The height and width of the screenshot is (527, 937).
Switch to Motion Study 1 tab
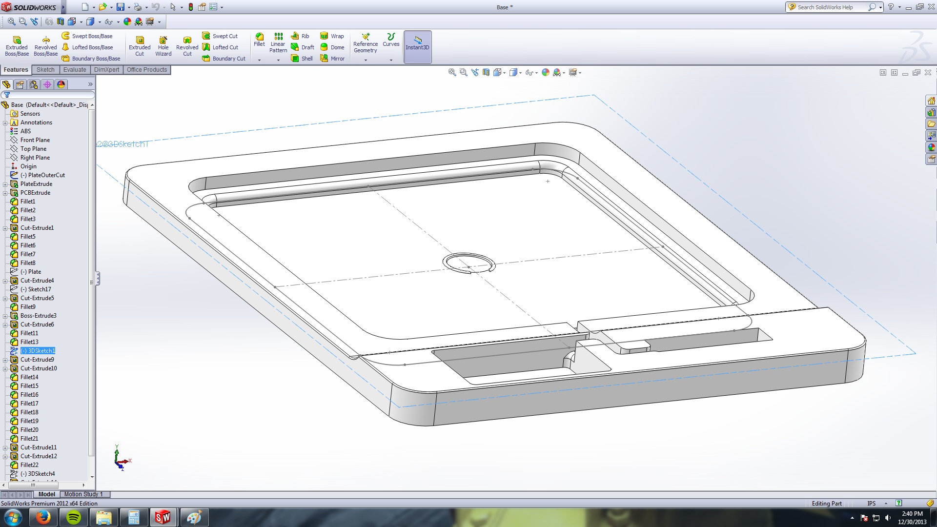[83, 494]
